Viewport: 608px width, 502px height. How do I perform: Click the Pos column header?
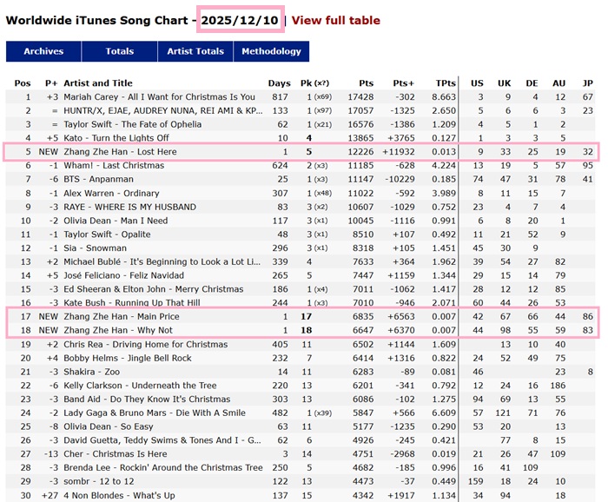coord(23,83)
